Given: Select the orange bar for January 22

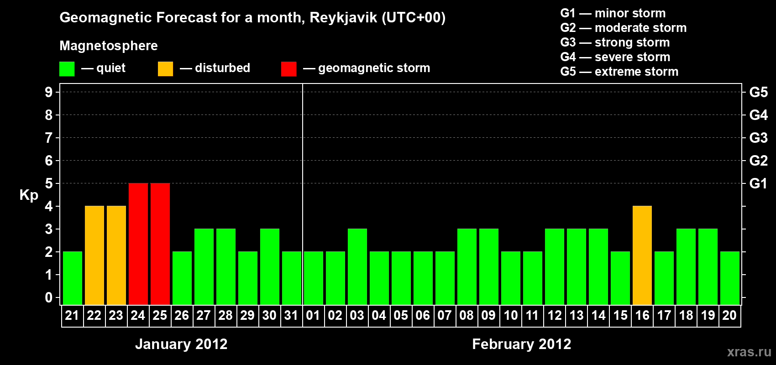Looking at the screenshot, I should pyautogui.click(x=94, y=255).
